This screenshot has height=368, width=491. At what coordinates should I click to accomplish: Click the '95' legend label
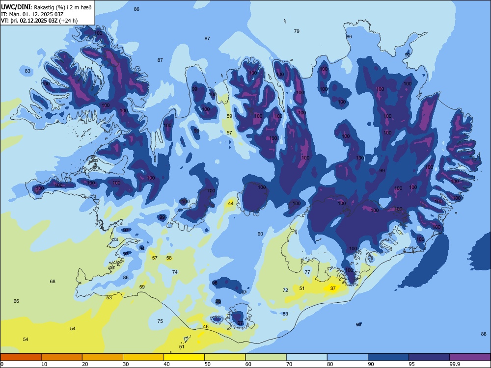(412, 364)
